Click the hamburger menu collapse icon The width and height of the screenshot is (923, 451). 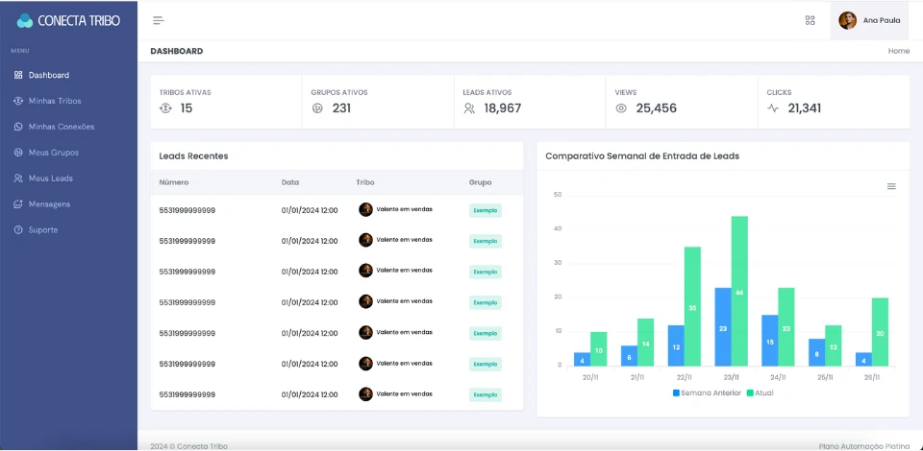point(159,20)
